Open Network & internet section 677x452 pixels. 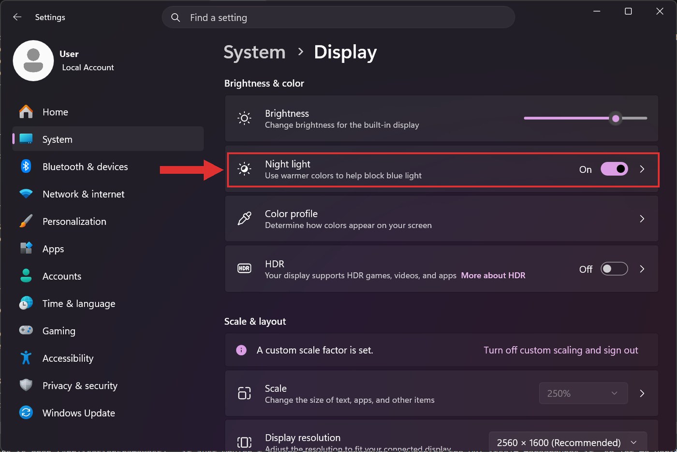[x=108, y=194]
